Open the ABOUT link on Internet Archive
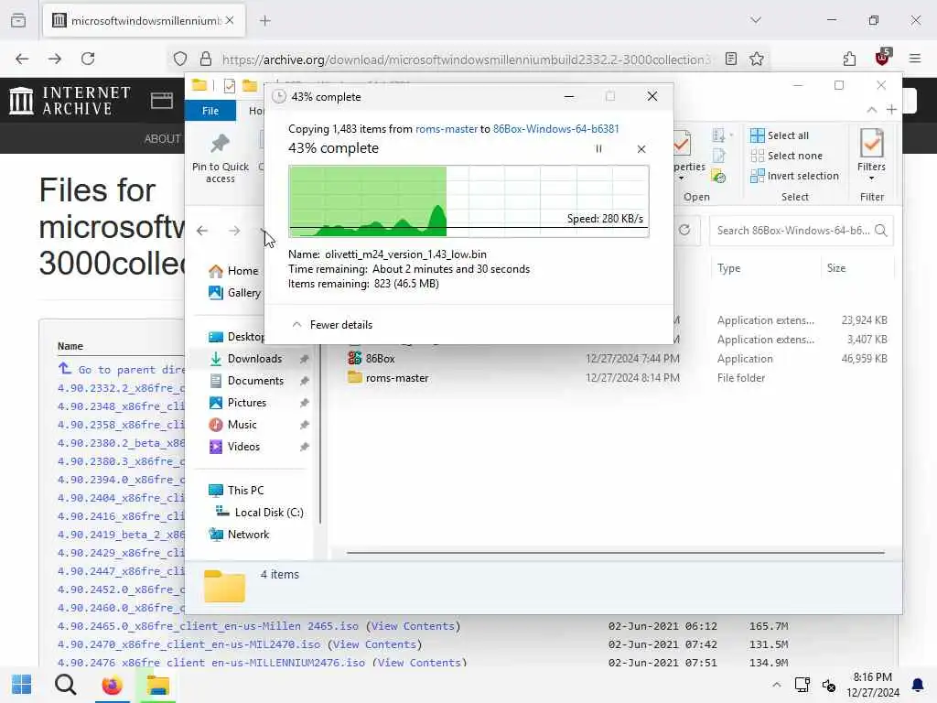 [163, 139]
